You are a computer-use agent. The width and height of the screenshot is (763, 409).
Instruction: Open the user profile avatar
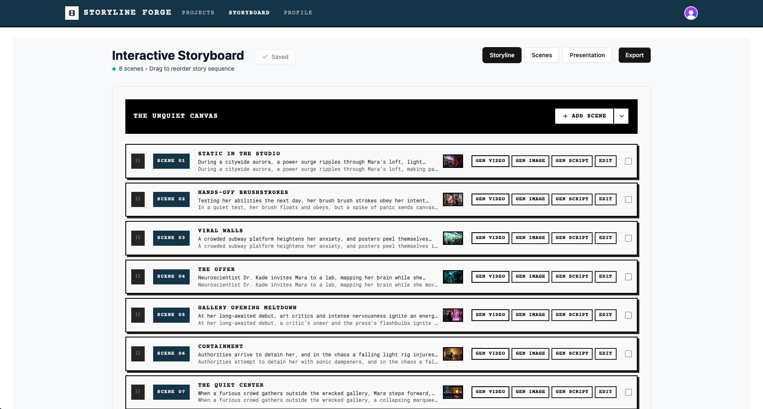click(691, 13)
